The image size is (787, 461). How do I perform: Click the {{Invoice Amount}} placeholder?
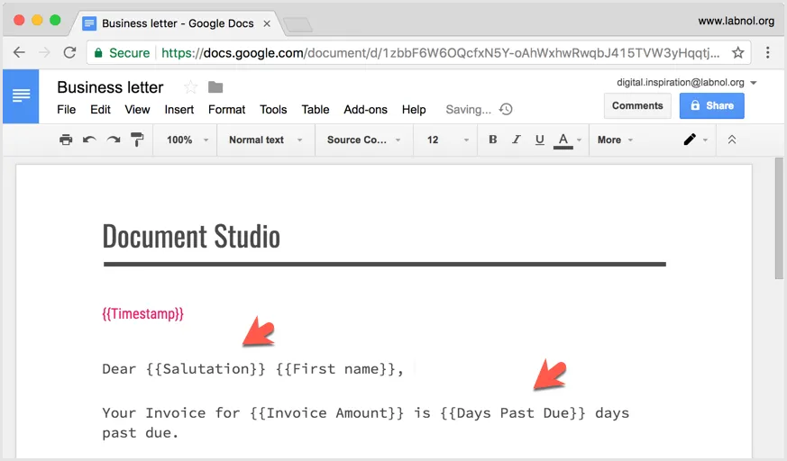(326, 413)
